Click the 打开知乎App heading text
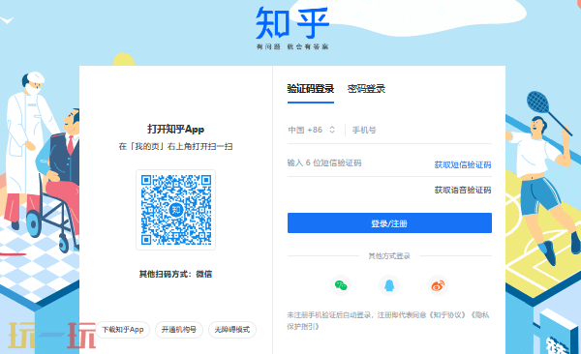Viewport: 581px width, 354px height. [175, 130]
